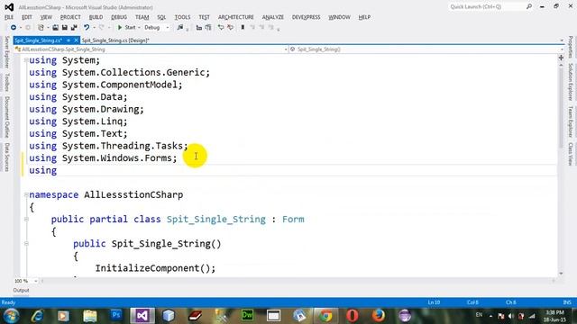Pin the Spit_Single_String.cs tab
Image resolution: width=577 pixels, height=324 pixels.
tap(69, 40)
